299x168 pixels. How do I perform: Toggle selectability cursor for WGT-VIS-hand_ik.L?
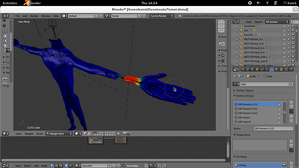[289, 48]
